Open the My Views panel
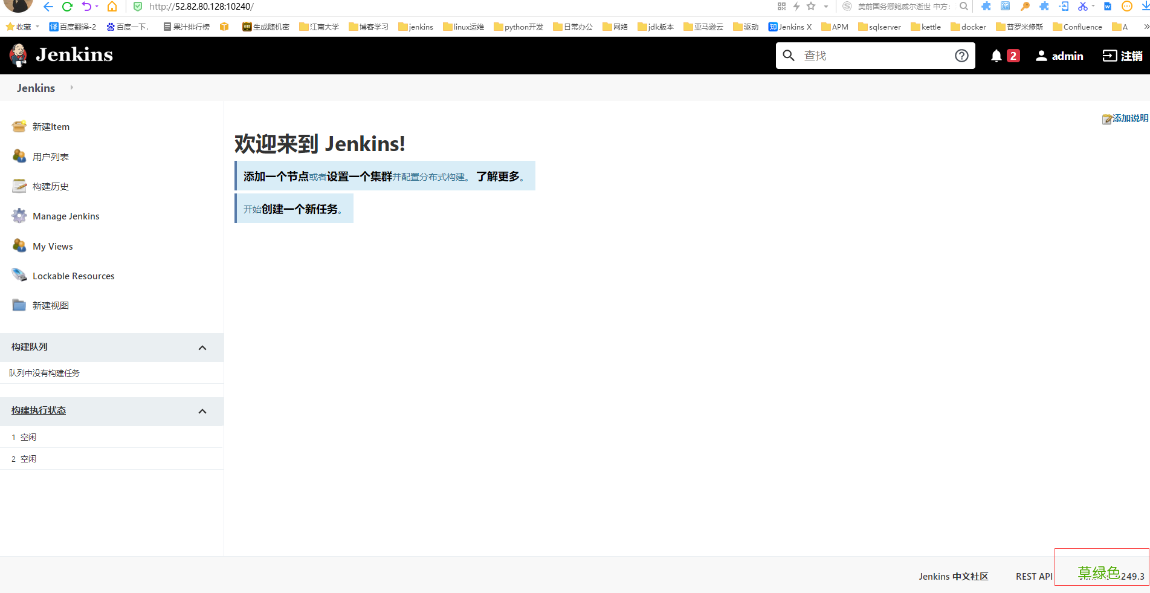Screen dimensions: 1150x593 (x=53, y=246)
